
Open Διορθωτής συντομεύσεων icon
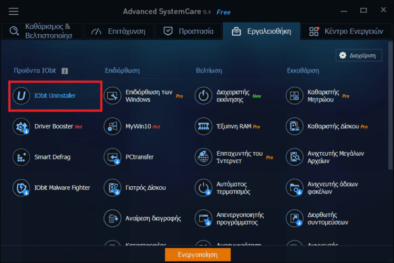coord(294,218)
